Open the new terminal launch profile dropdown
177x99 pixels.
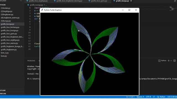[x=171, y=61]
